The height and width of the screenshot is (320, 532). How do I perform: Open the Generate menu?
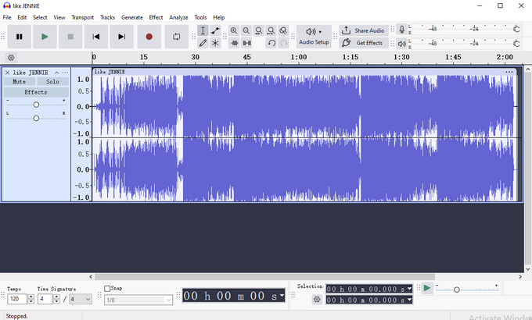point(132,17)
